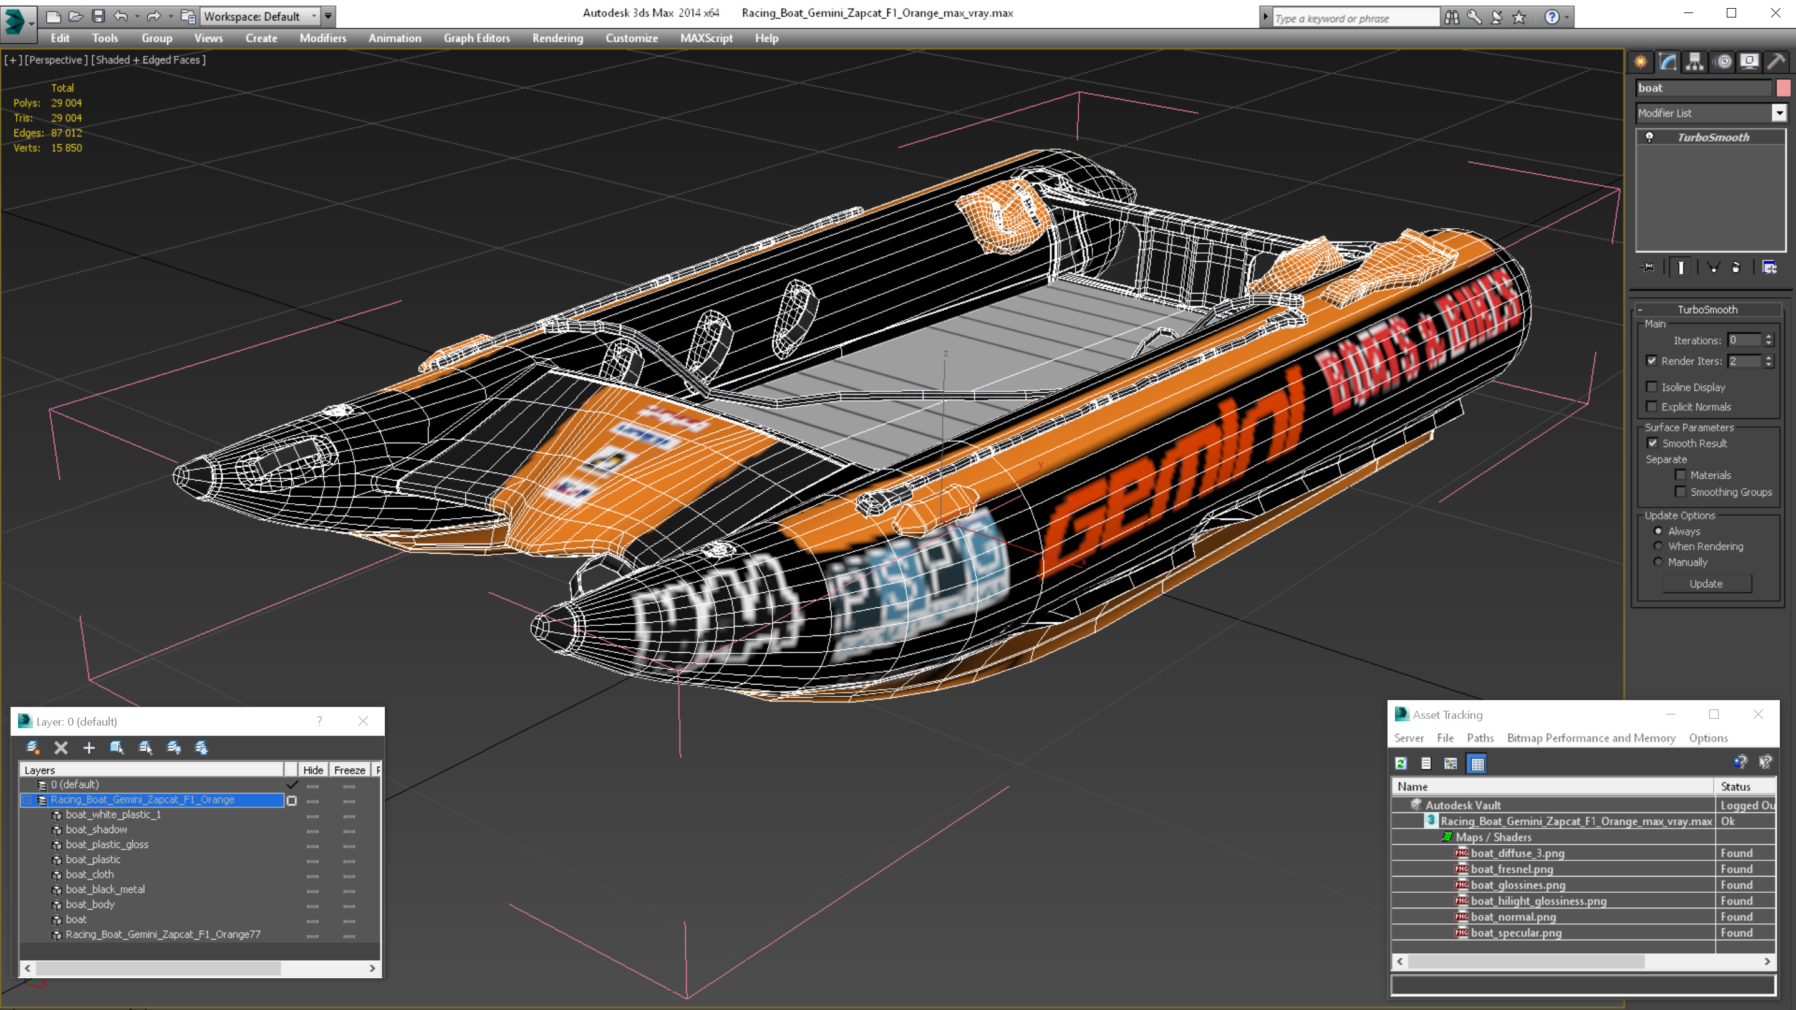This screenshot has height=1010, width=1796.
Task: Open the Display command panel tab
Action: [1749, 62]
